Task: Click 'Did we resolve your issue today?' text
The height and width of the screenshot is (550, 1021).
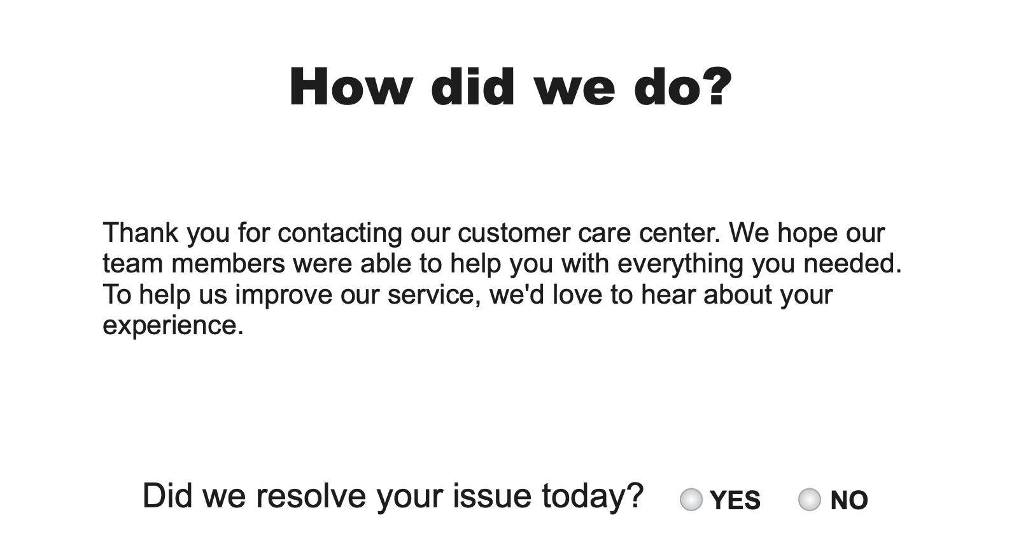Action: pyautogui.click(x=393, y=496)
